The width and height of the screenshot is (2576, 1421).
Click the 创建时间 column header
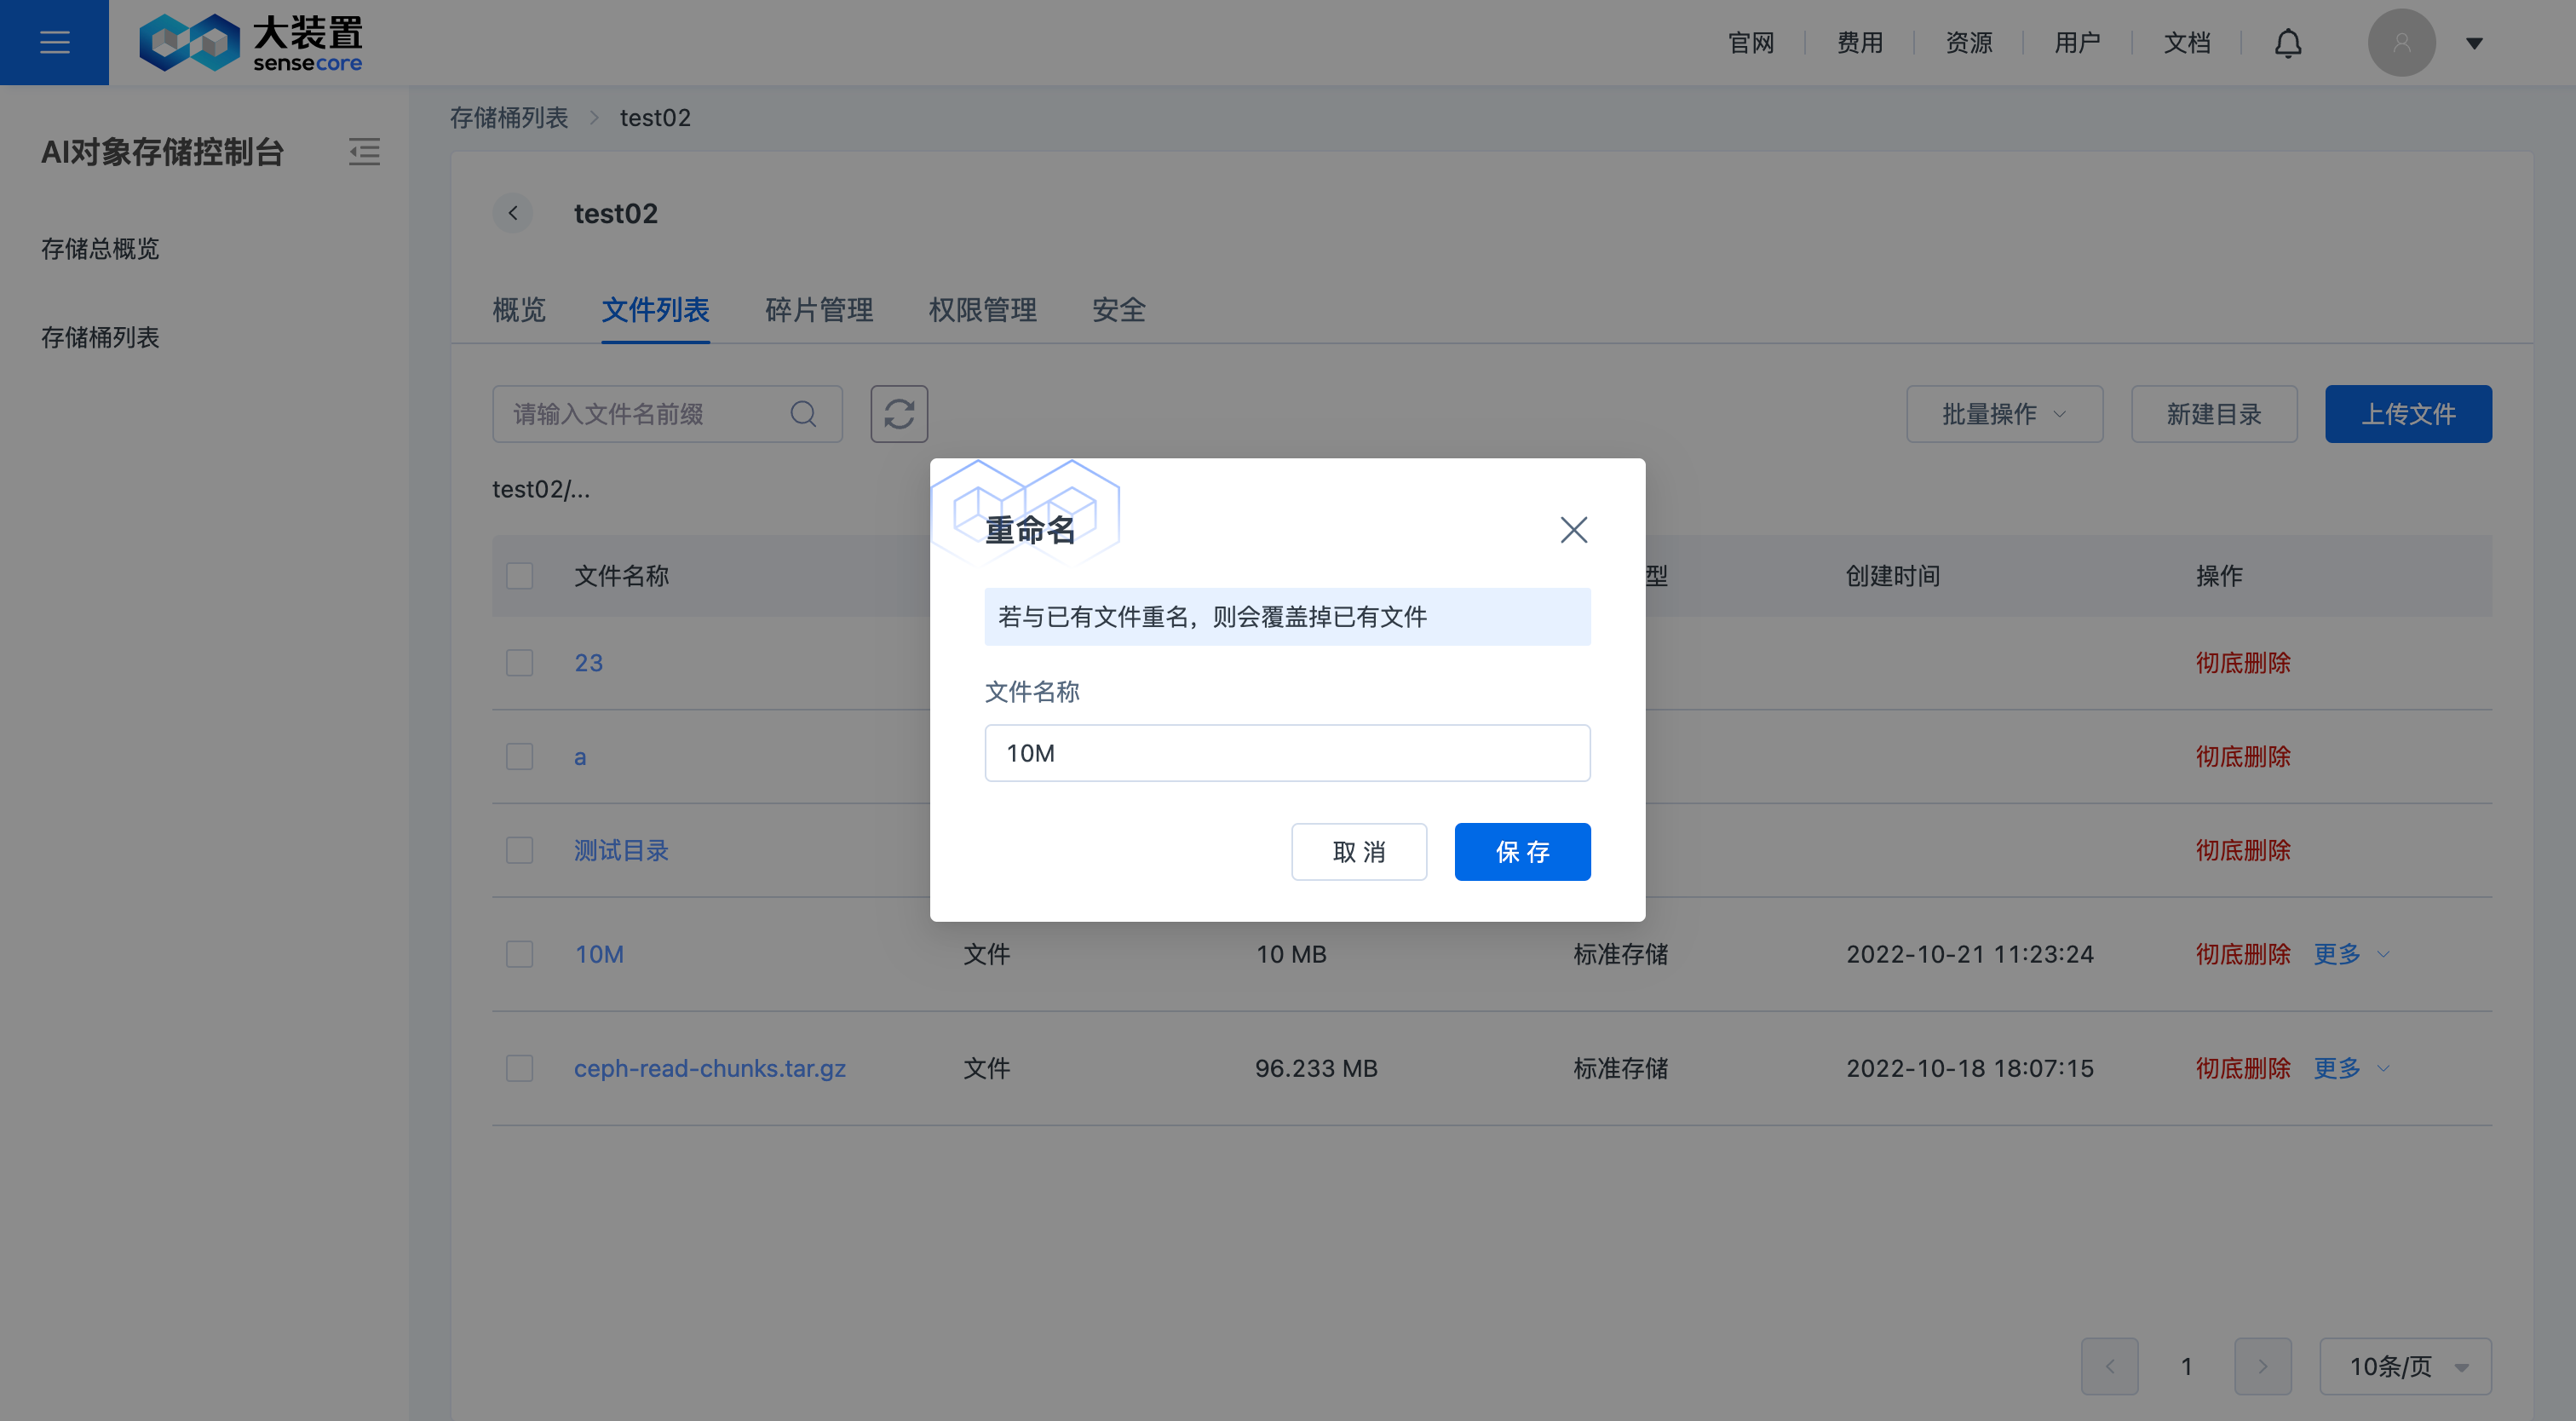click(x=1893, y=576)
